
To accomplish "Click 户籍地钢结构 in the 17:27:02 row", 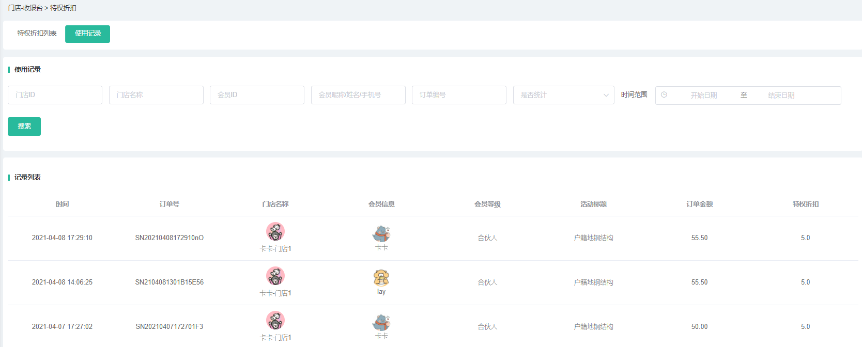I will tap(593, 327).
